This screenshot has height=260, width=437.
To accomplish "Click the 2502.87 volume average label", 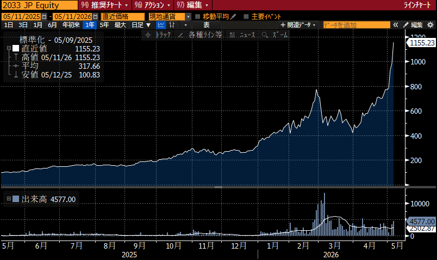I will (422, 229).
